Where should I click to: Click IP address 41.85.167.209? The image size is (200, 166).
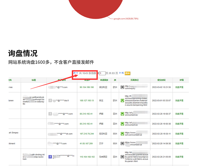click(86, 144)
